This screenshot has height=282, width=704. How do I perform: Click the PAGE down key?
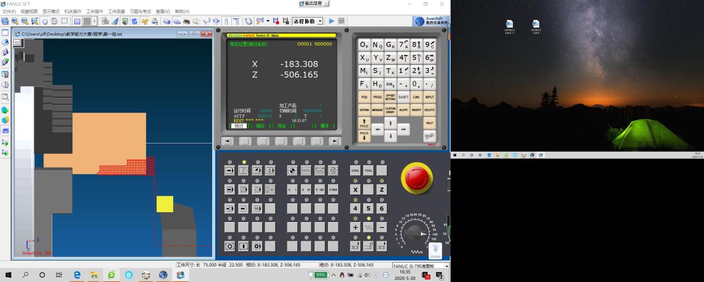pos(364,135)
